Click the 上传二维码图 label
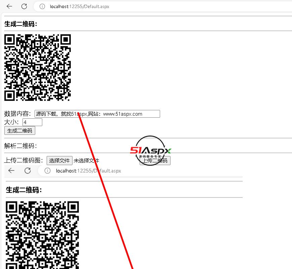Image resolution: width=292 pixels, height=269 pixels. point(23,160)
